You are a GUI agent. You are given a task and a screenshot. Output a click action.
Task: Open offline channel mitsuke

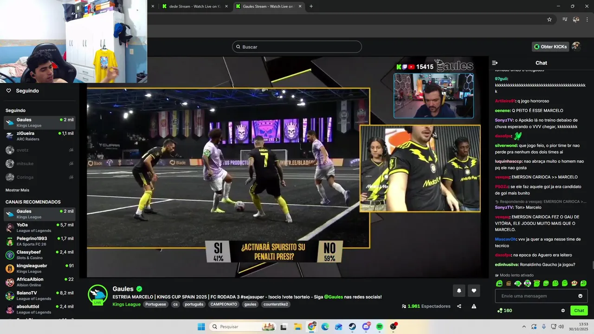coord(39,163)
